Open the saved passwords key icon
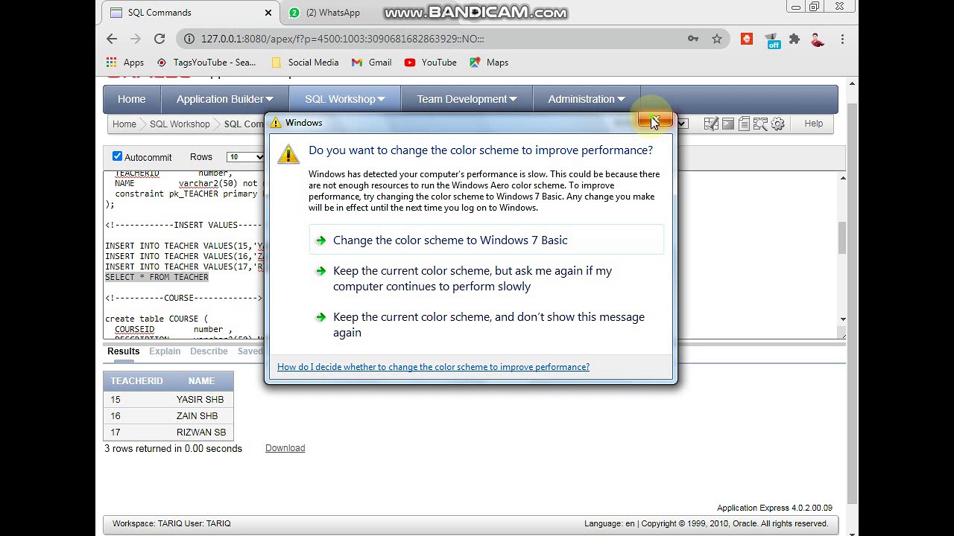 click(x=693, y=39)
